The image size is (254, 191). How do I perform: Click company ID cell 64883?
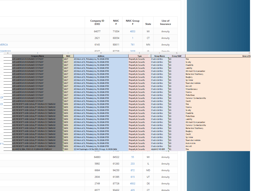(97, 157)
